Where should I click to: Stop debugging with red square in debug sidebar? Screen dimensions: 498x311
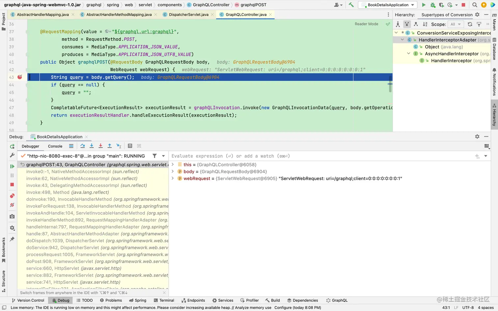(x=12, y=185)
